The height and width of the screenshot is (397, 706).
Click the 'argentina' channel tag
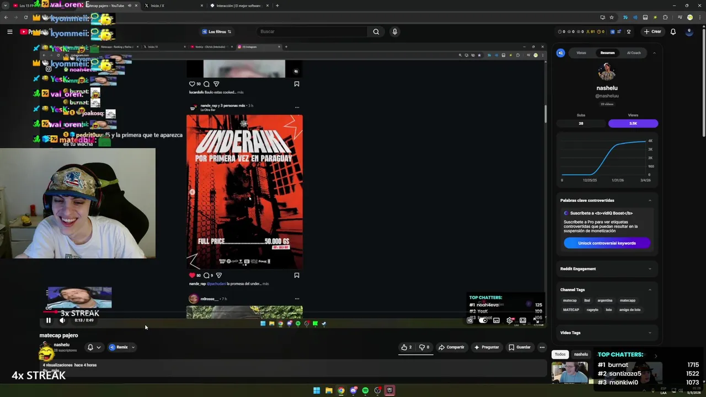pyautogui.click(x=605, y=301)
